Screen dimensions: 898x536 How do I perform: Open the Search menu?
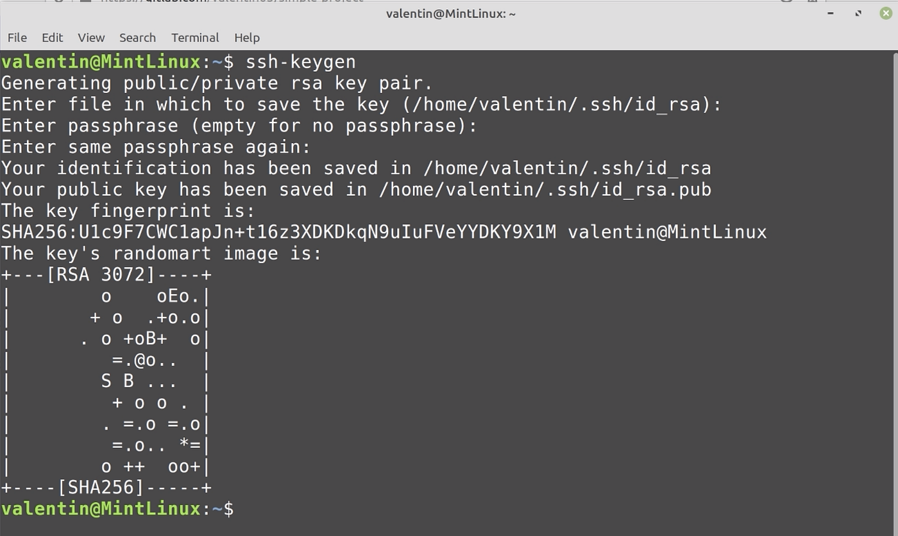(137, 38)
